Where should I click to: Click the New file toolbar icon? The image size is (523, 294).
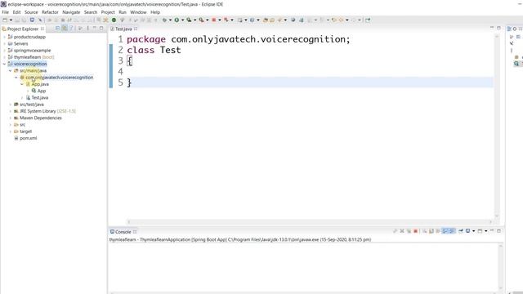(x=5, y=20)
